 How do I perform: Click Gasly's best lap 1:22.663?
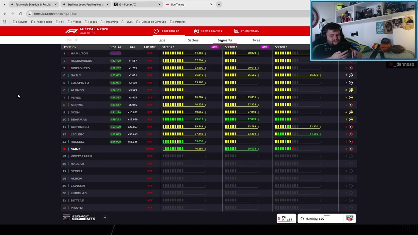point(115,75)
